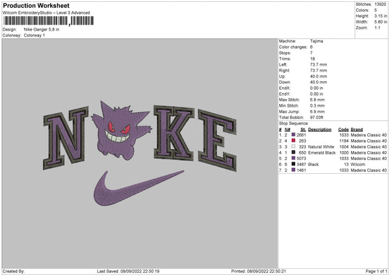The width and height of the screenshot is (390, 276).
Task: Click the Natural White thread swatch
Action: 294,146
